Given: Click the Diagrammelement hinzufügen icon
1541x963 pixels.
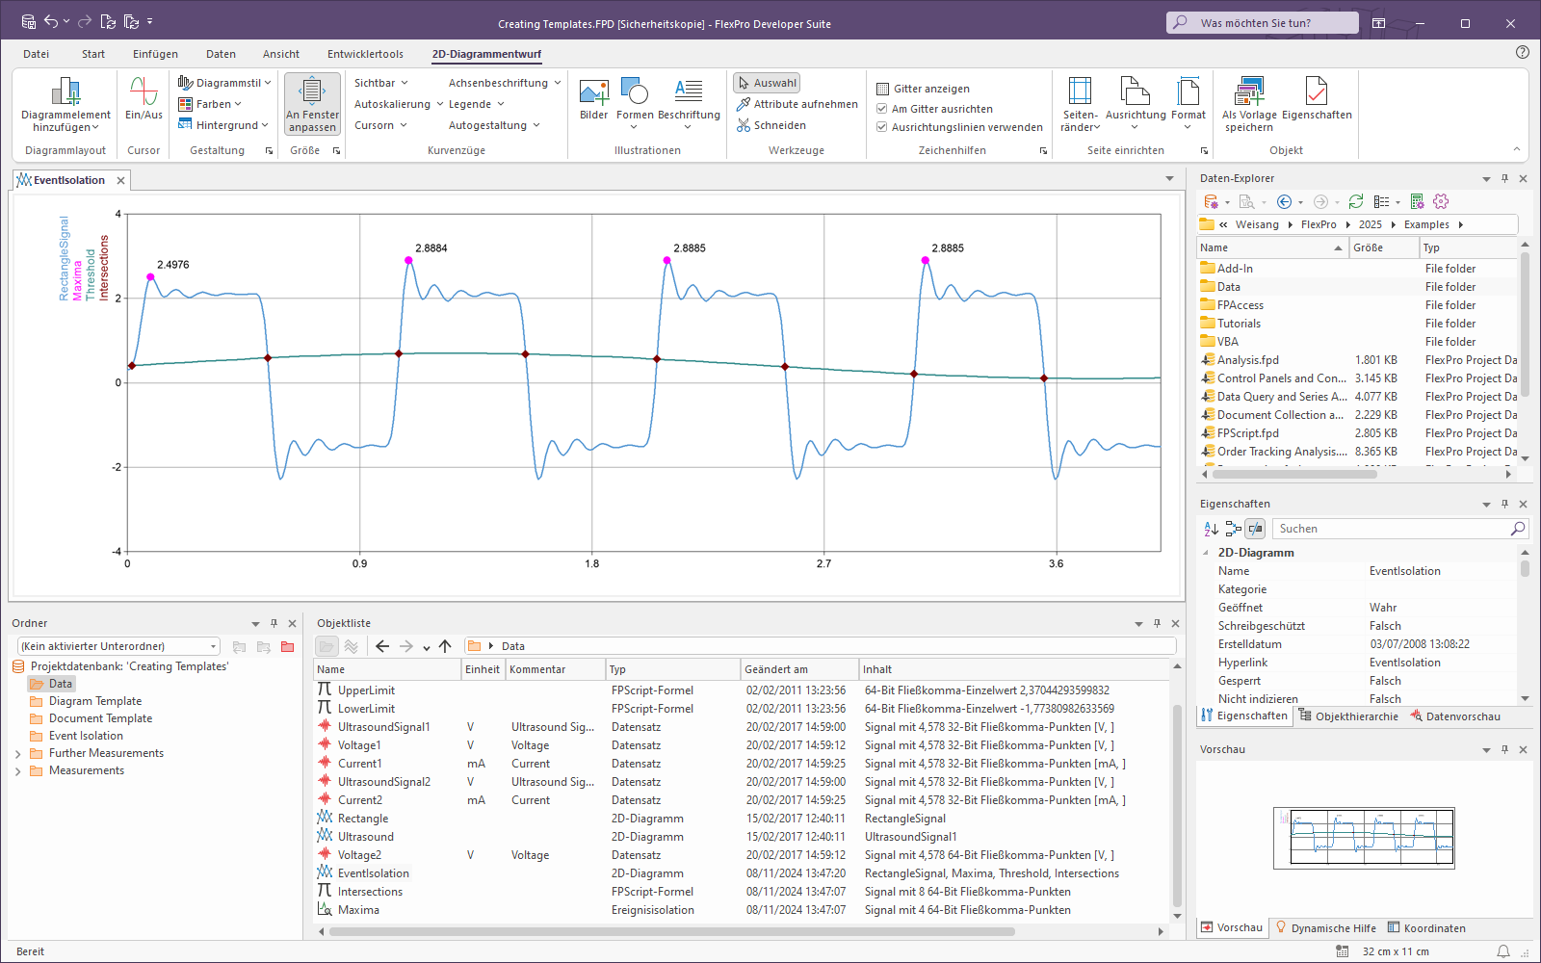Looking at the screenshot, I should click(65, 92).
